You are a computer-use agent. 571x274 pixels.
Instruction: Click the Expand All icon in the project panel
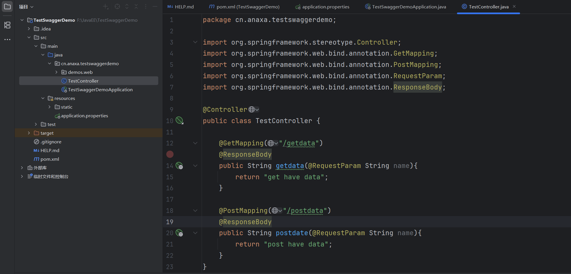[x=127, y=6]
